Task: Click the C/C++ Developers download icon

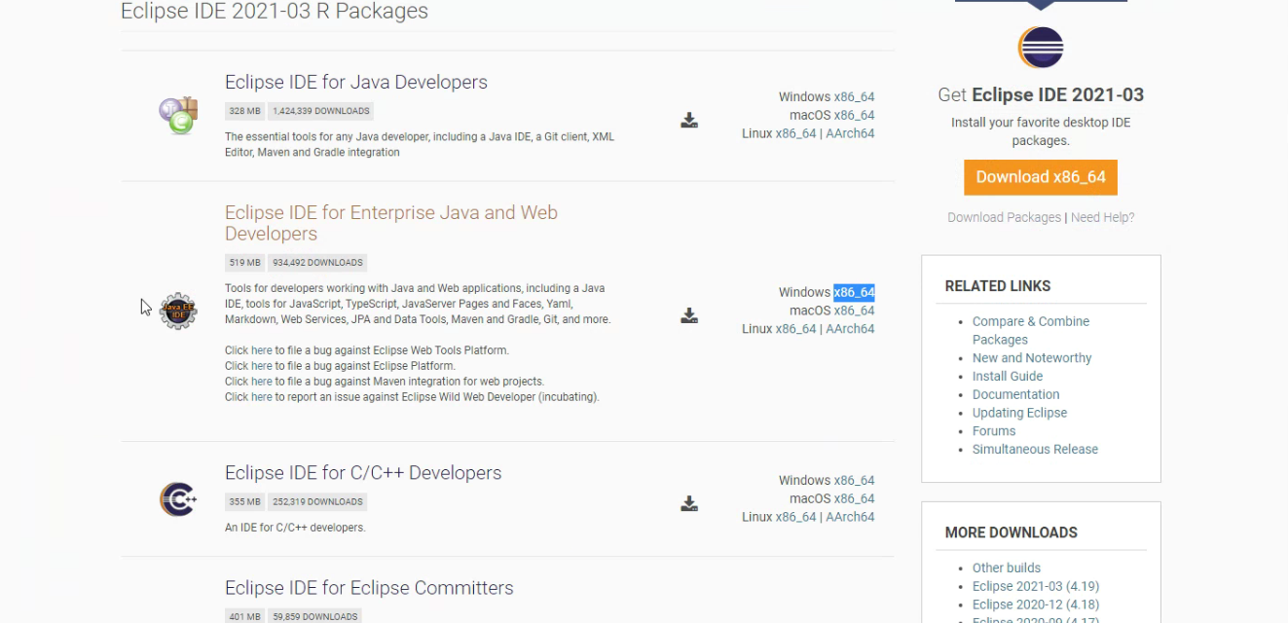Action: tap(689, 503)
